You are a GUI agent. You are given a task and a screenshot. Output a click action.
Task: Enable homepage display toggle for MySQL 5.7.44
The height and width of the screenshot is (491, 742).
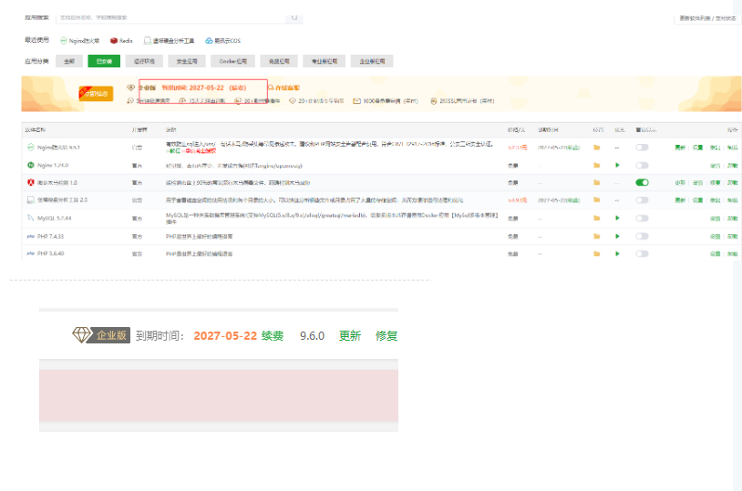click(642, 218)
